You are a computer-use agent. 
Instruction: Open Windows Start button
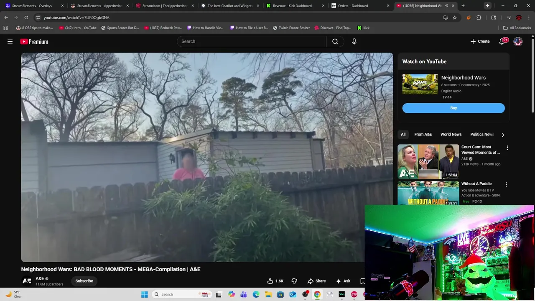(145, 294)
